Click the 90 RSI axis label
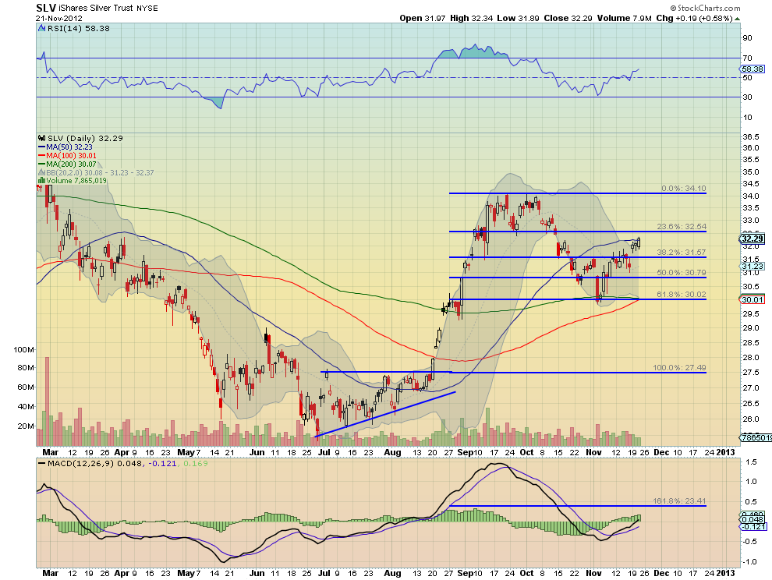The width and height of the screenshot is (772, 580). point(747,38)
